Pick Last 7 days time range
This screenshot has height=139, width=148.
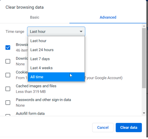pyautogui.click(x=56, y=59)
